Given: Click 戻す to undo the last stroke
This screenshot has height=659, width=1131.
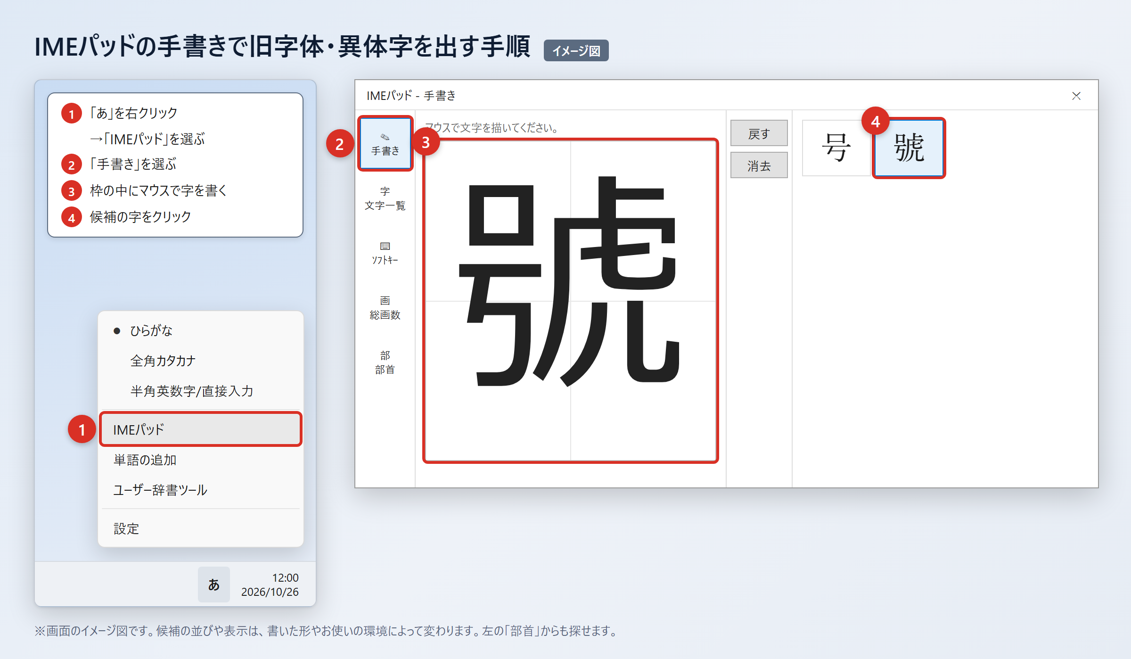Looking at the screenshot, I should (759, 133).
